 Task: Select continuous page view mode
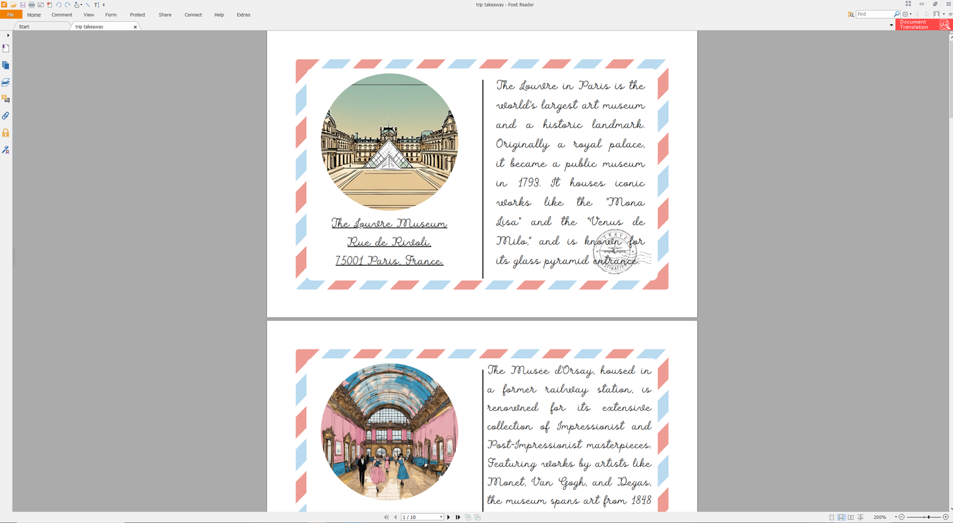841,517
